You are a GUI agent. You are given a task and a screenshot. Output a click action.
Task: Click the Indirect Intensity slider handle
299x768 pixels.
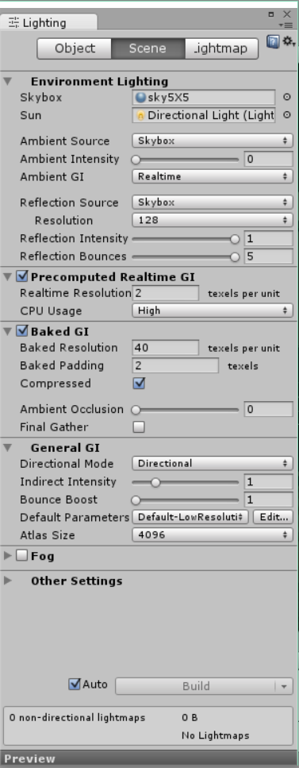pyautogui.click(x=155, y=482)
